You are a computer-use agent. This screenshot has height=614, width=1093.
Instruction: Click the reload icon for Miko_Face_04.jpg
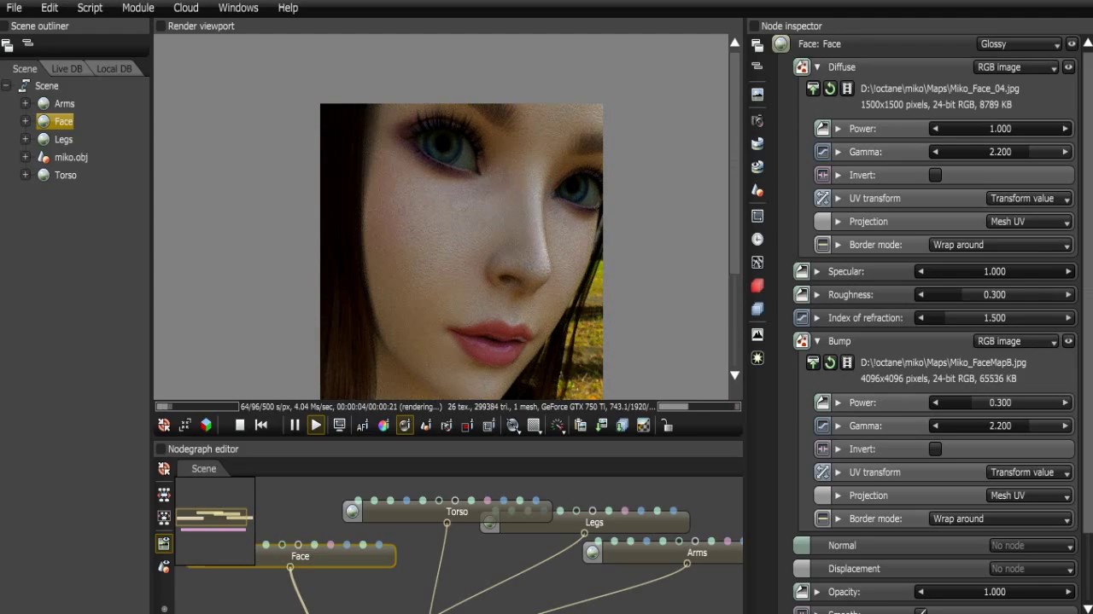(x=829, y=89)
